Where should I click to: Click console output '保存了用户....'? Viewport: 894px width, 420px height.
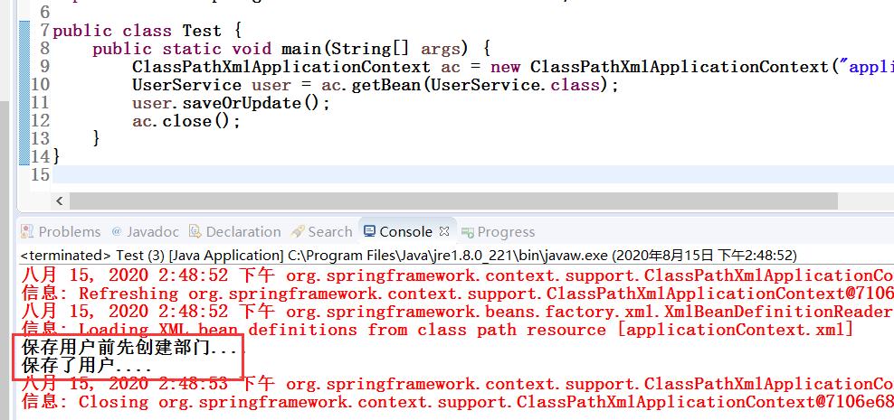pyautogui.click(x=87, y=366)
